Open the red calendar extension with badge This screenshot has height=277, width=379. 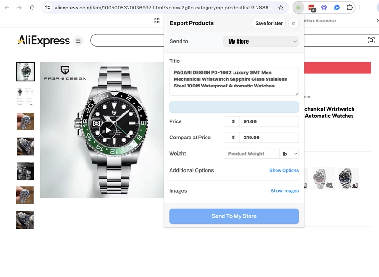click(x=311, y=8)
